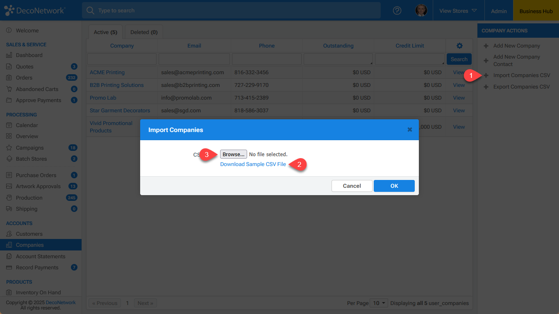Sort by the Email column header
This screenshot has width=559, height=314.
pos(194,46)
